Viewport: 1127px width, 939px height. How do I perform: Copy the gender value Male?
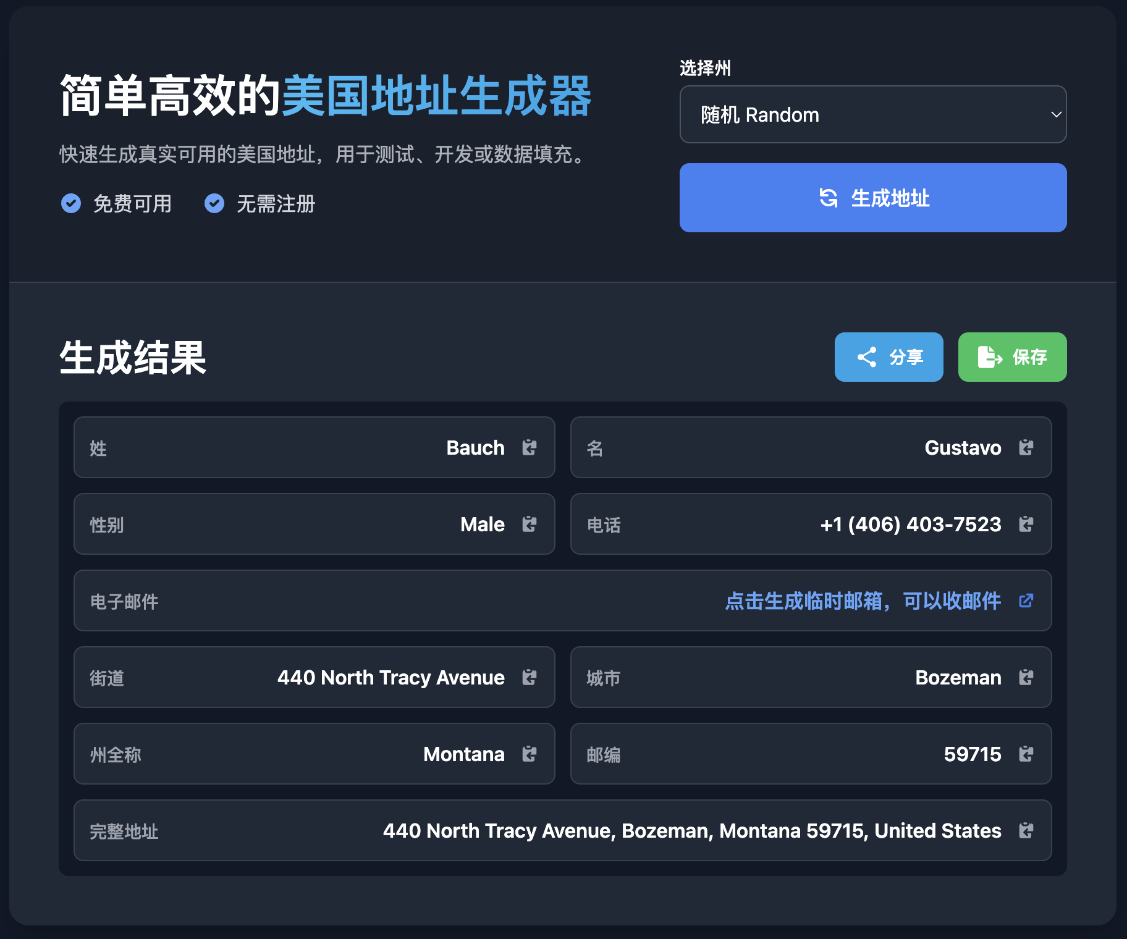coord(530,524)
